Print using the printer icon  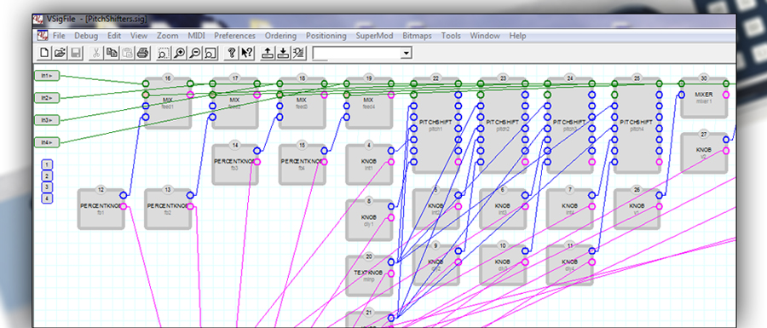click(142, 53)
